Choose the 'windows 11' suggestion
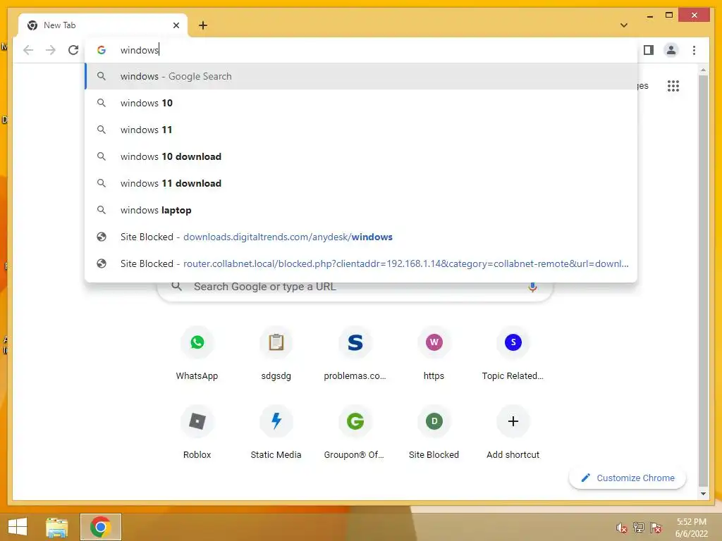The height and width of the screenshot is (541, 722). coord(361,130)
